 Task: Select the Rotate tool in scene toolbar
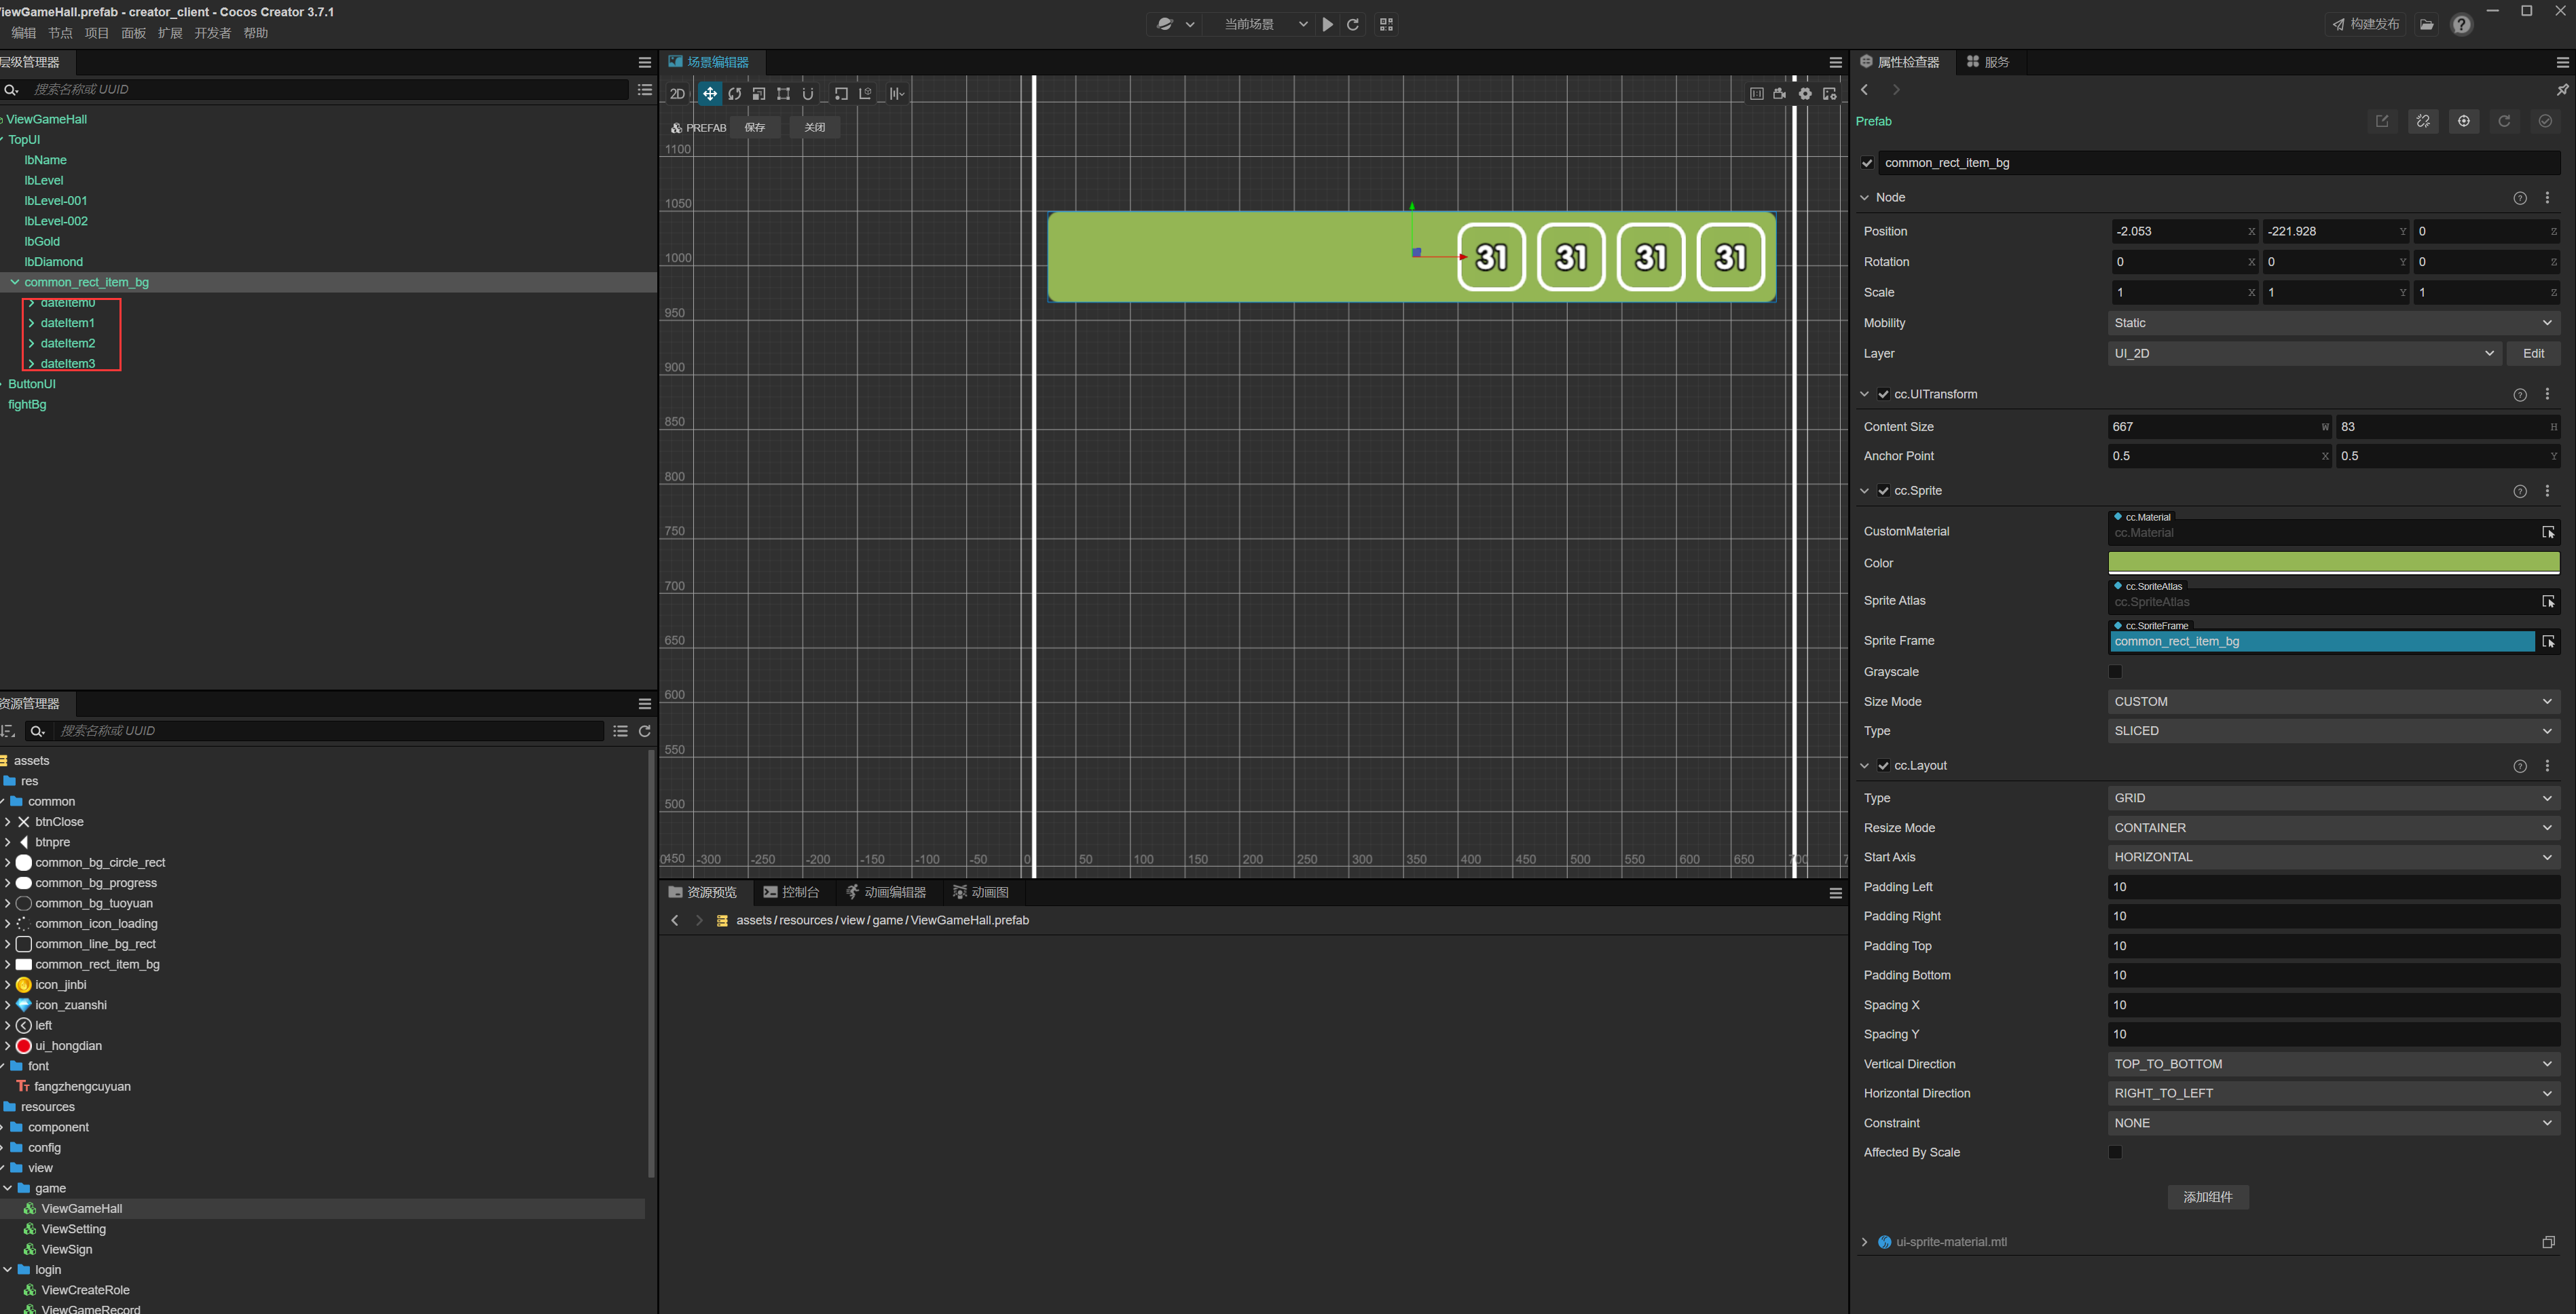point(735,94)
